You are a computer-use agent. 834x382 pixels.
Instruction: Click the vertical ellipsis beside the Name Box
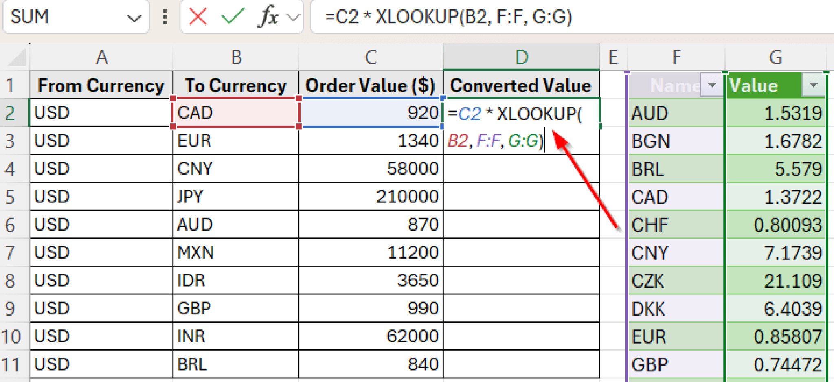pos(164,17)
